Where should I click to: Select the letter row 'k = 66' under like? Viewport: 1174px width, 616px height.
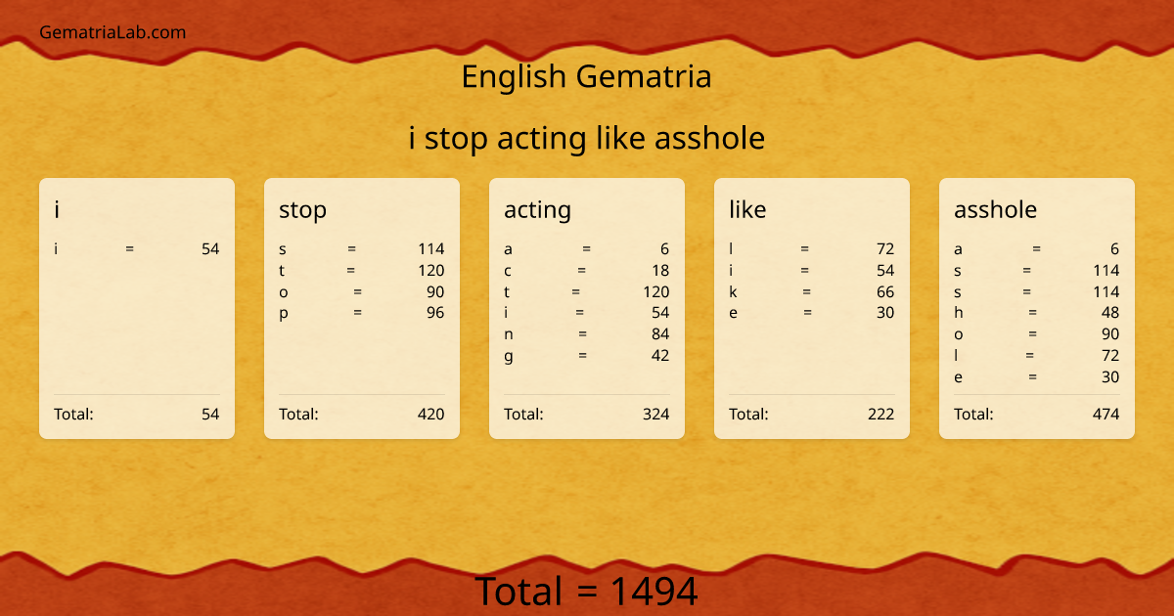pos(812,291)
